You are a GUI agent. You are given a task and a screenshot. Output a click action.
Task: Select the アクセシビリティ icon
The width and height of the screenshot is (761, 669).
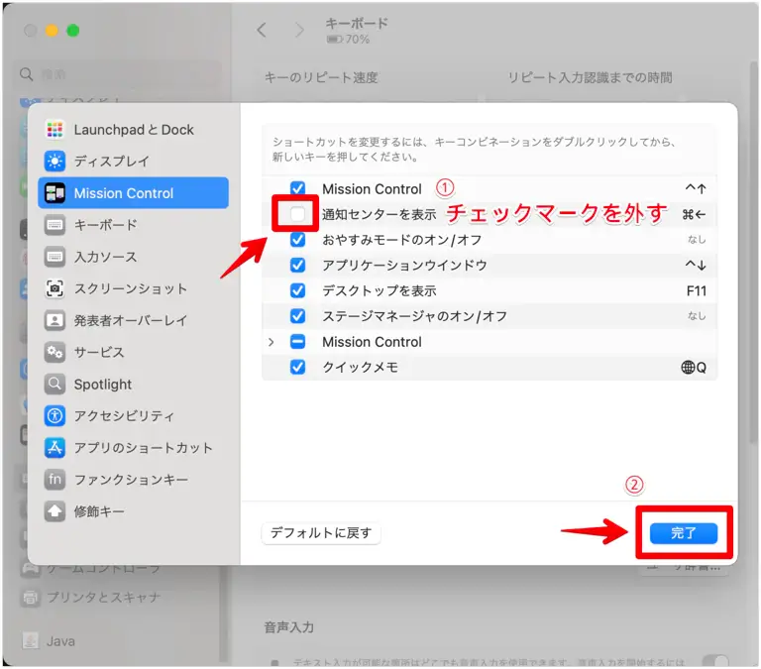(x=55, y=416)
